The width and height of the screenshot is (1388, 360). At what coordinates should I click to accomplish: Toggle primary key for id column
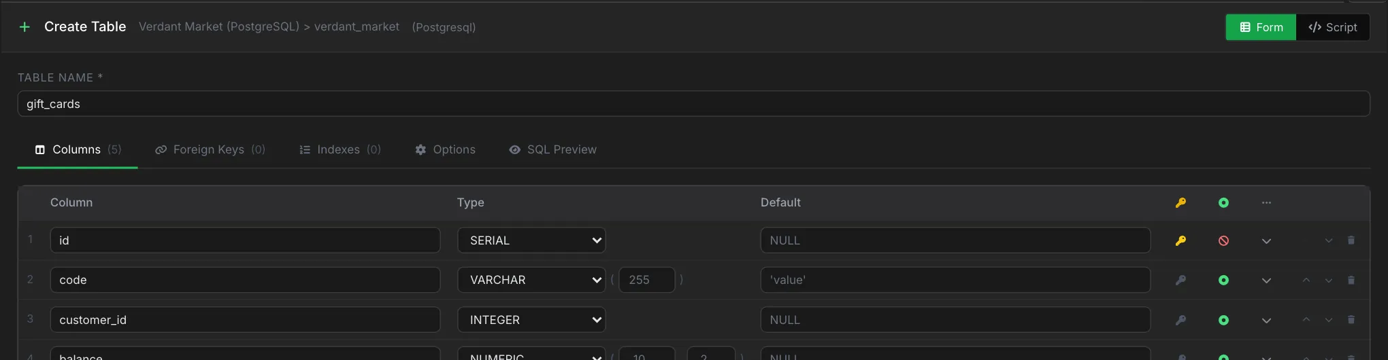[1180, 240]
